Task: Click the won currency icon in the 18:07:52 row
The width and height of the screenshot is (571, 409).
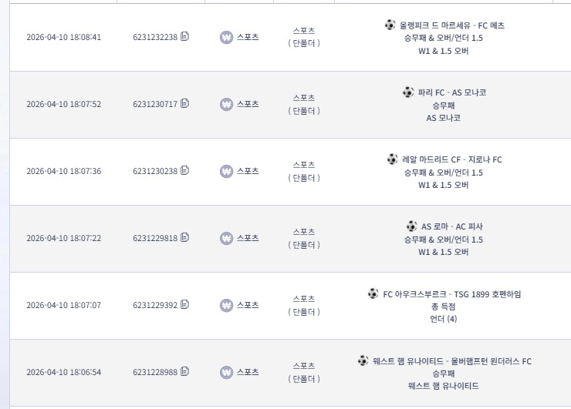Action: 226,104
